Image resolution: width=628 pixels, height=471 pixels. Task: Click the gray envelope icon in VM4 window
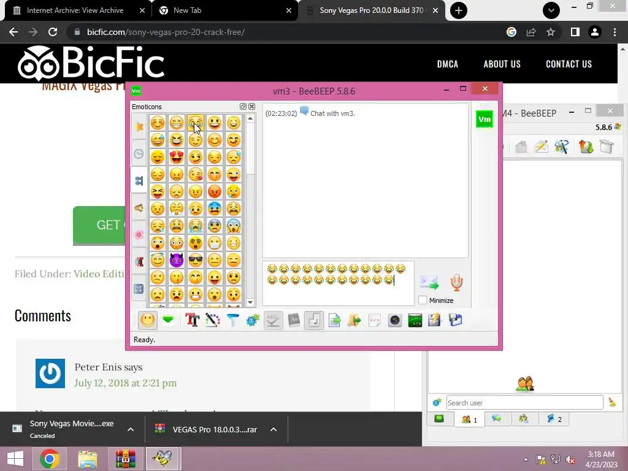coord(521,147)
